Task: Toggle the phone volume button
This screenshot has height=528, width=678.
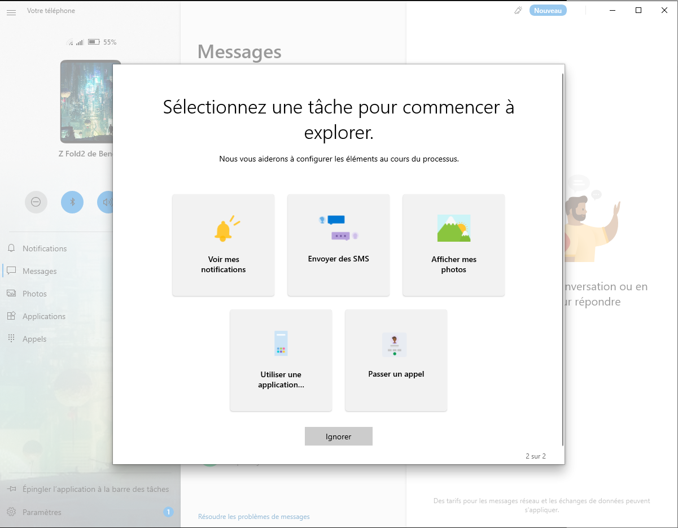Action: coord(107,202)
